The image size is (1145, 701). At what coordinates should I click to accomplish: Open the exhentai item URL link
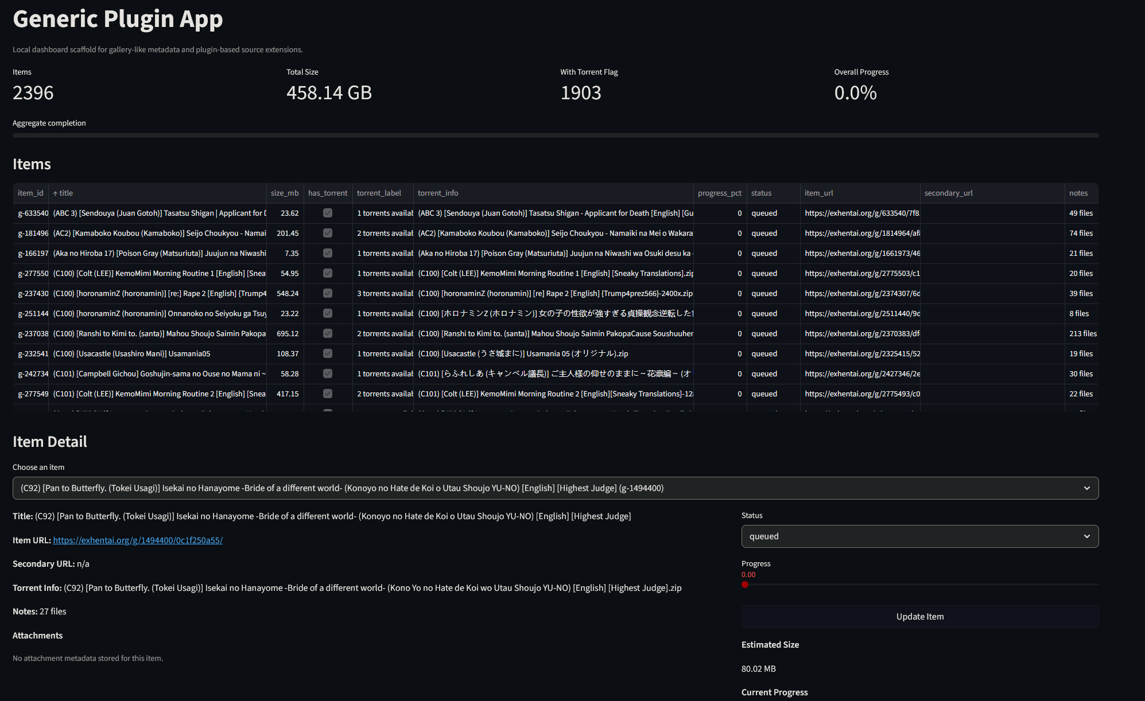point(138,540)
